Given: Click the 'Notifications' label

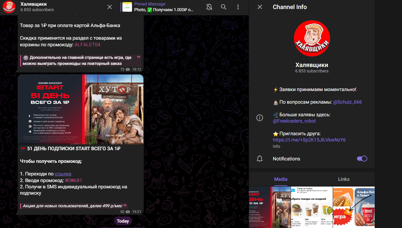Looking at the screenshot, I should tap(286, 159).
